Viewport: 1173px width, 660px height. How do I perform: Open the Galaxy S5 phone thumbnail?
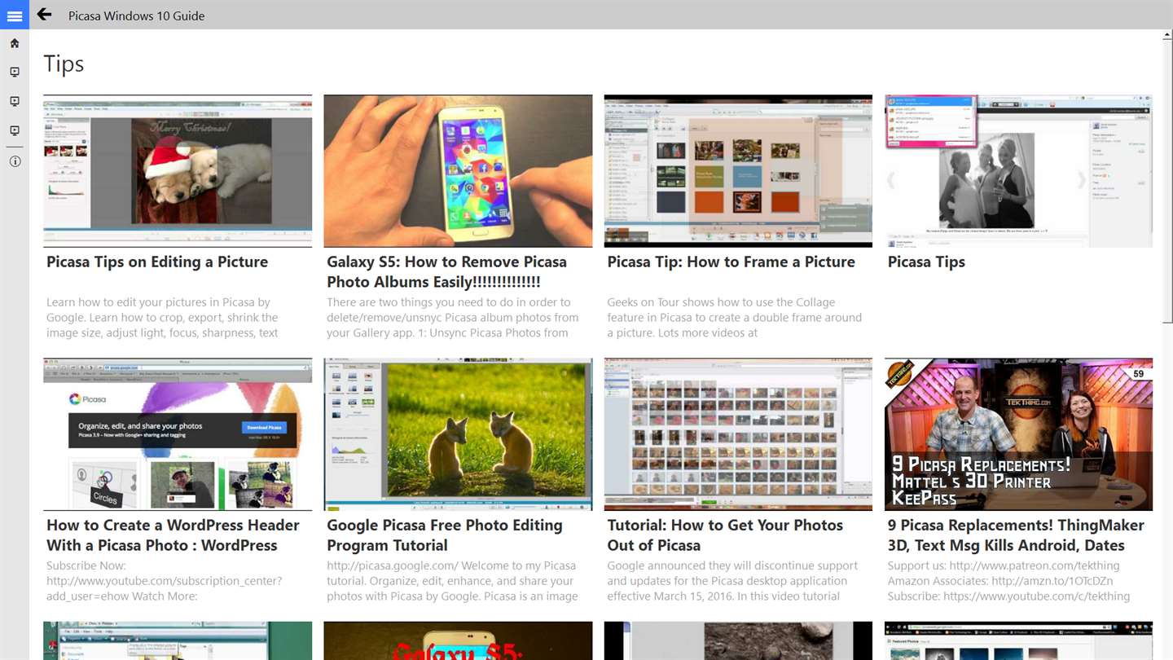point(458,171)
